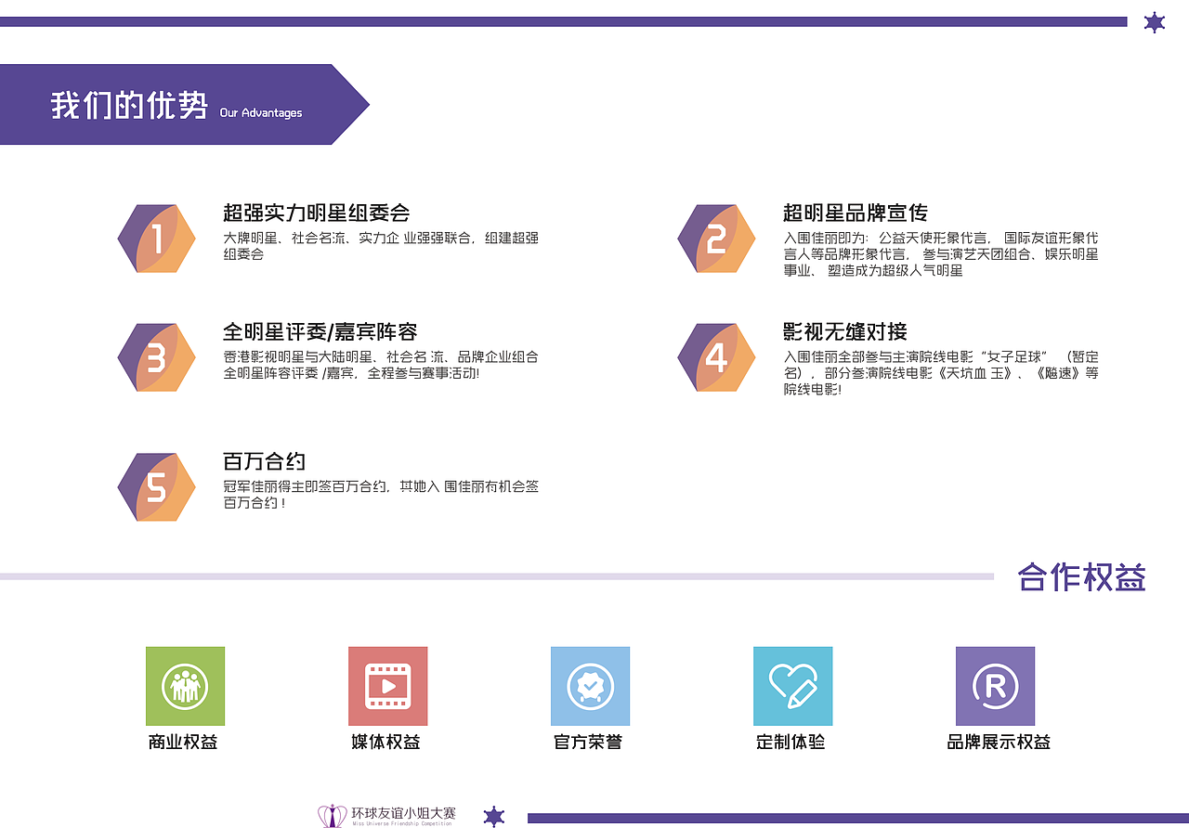Click the 媒体权益 label
The width and height of the screenshot is (1189, 840).
385,743
